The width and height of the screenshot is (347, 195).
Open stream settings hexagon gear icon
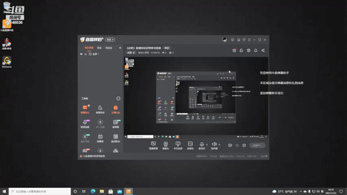[244, 145]
